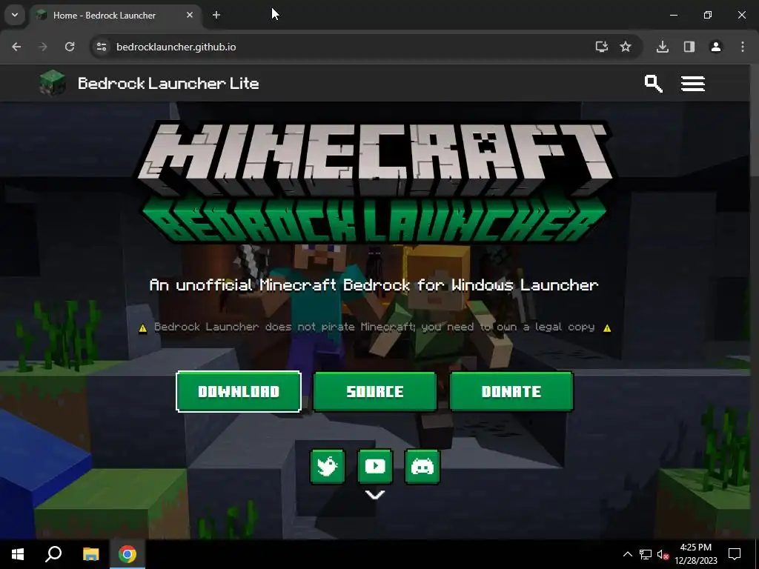
Task: Click the down chevron below social icons
Action: point(375,494)
